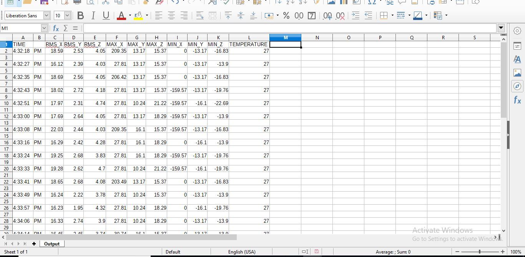Open Sidebar Settings gear
The height and width of the screenshot is (257, 525).
[517, 31]
